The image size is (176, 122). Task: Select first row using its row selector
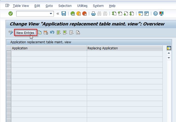tap(9, 54)
